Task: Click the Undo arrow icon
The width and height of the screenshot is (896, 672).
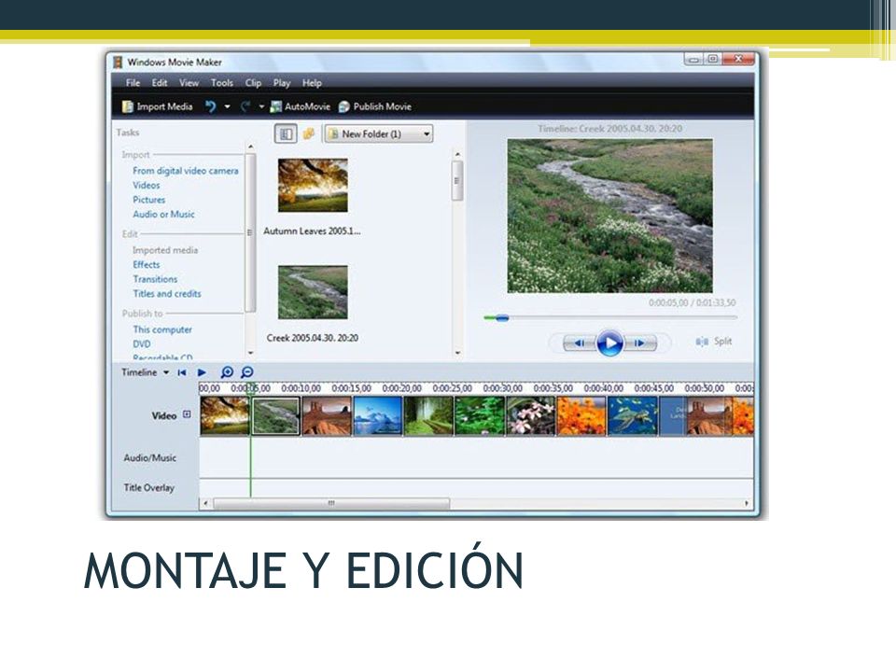Action: coord(211,106)
